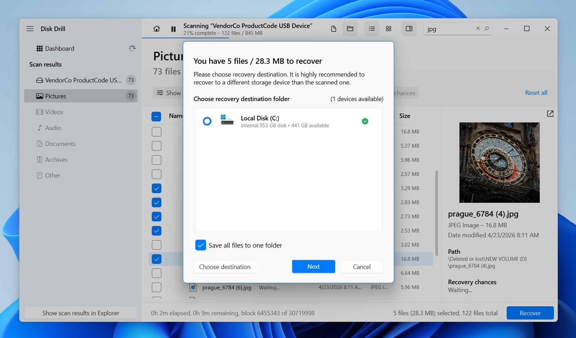The image size is (576, 338).
Task: Switch to list view layout
Action: 372,29
